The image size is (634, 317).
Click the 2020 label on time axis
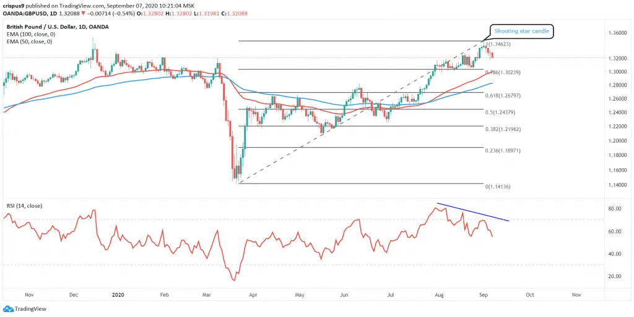click(117, 295)
